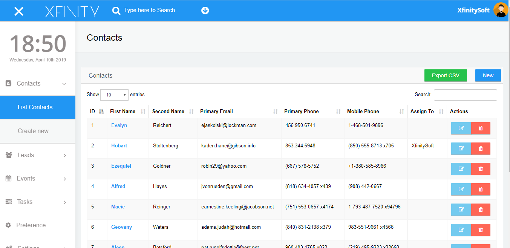510x248 pixels.
Task: Focus the table Search input field
Action: tap(466, 95)
